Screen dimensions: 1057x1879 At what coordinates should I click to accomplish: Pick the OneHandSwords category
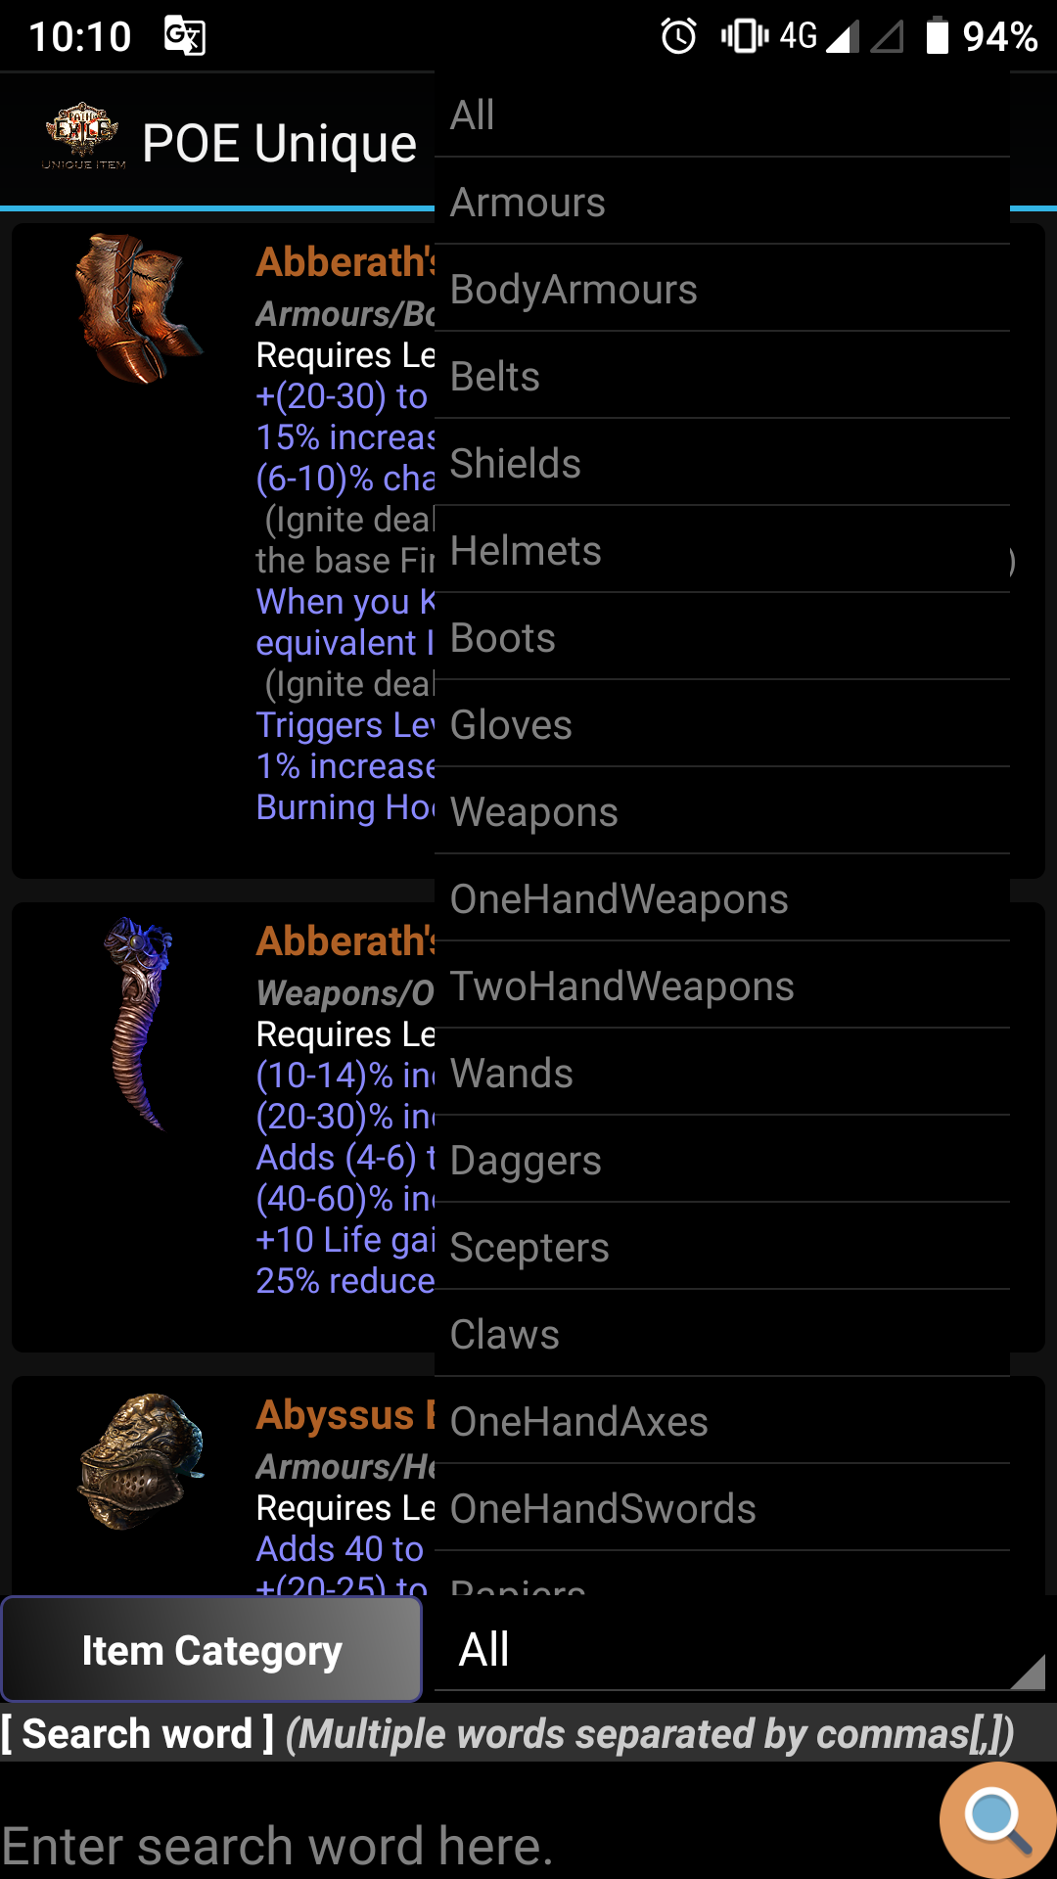[x=722, y=1508]
